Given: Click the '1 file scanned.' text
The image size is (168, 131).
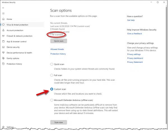Looking at the screenshot, I should 57,35.
